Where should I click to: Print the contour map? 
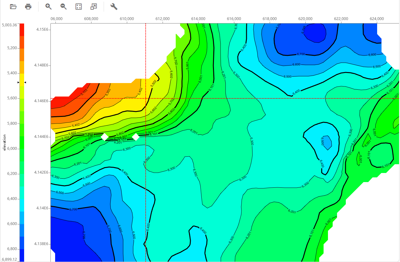[x=28, y=7]
